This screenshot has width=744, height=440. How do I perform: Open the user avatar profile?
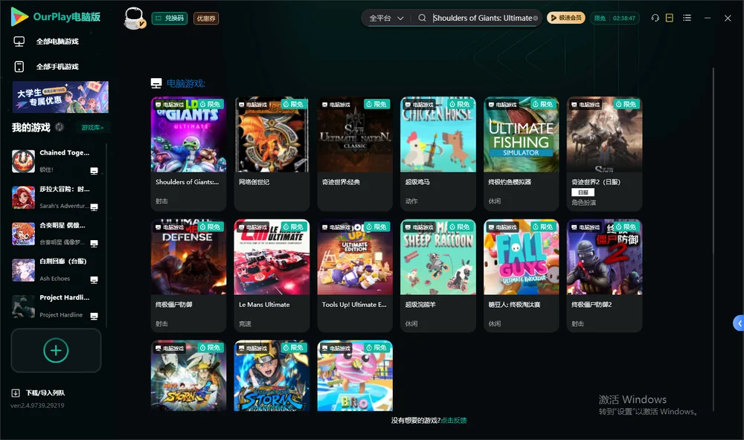click(134, 18)
